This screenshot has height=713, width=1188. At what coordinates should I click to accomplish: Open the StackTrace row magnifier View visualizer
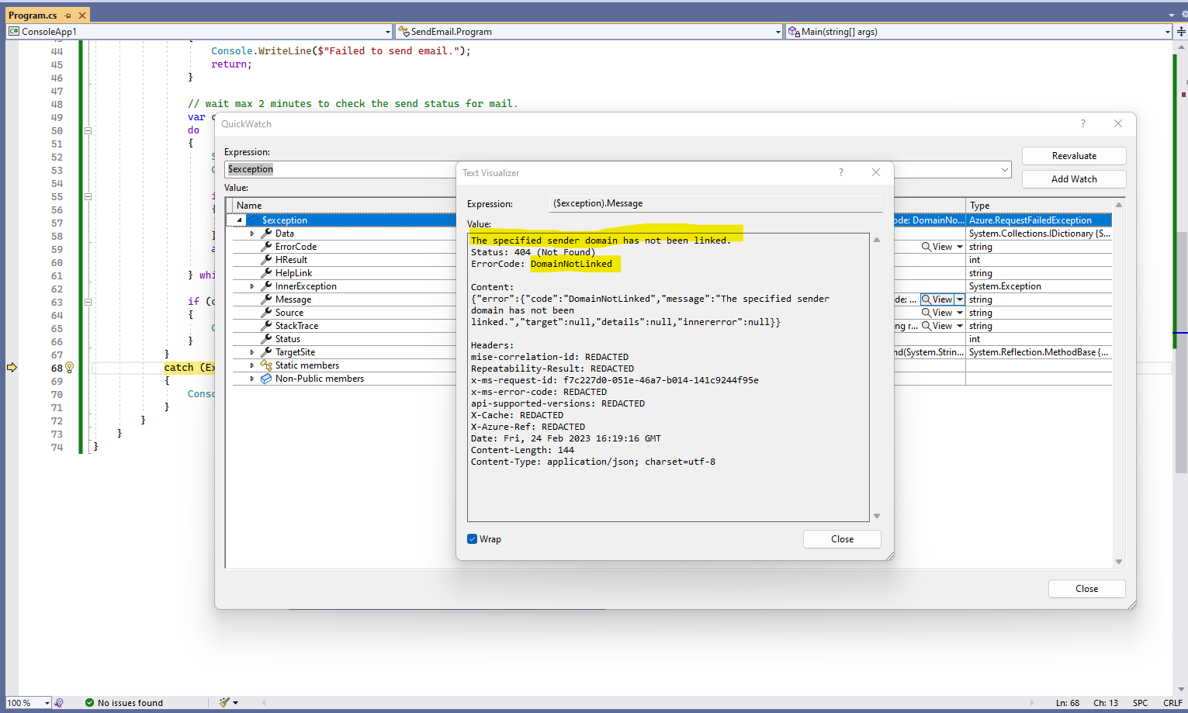(937, 326)
